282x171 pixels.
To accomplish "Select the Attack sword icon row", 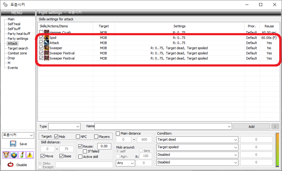I will tap(47, 43).
